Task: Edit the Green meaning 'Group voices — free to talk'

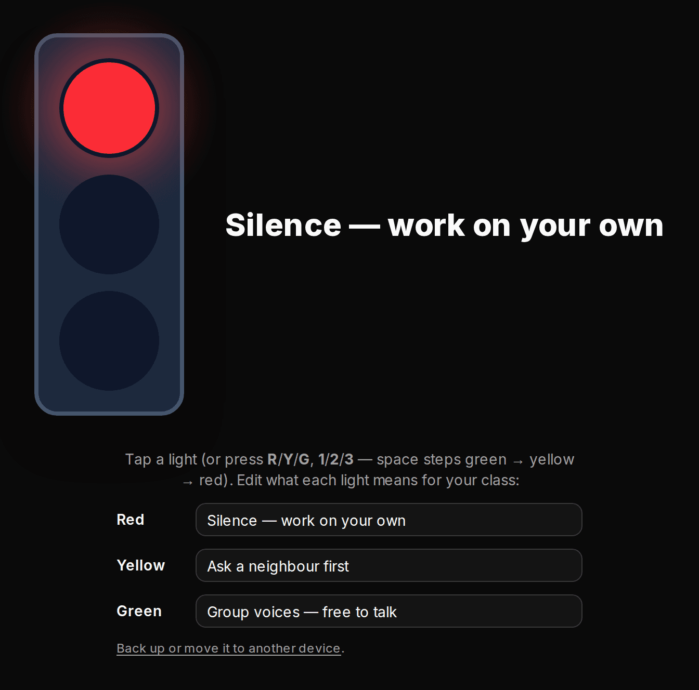Action: pyautogui.click(x=389, y=611)
